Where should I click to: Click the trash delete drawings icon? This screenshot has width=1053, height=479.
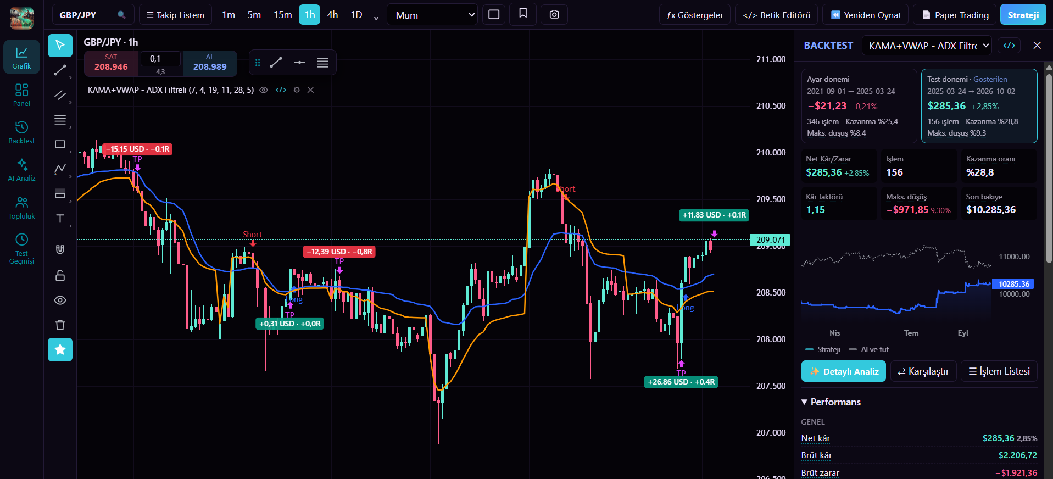[x=60, y=325]
